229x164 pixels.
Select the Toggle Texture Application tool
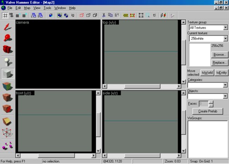8,86
